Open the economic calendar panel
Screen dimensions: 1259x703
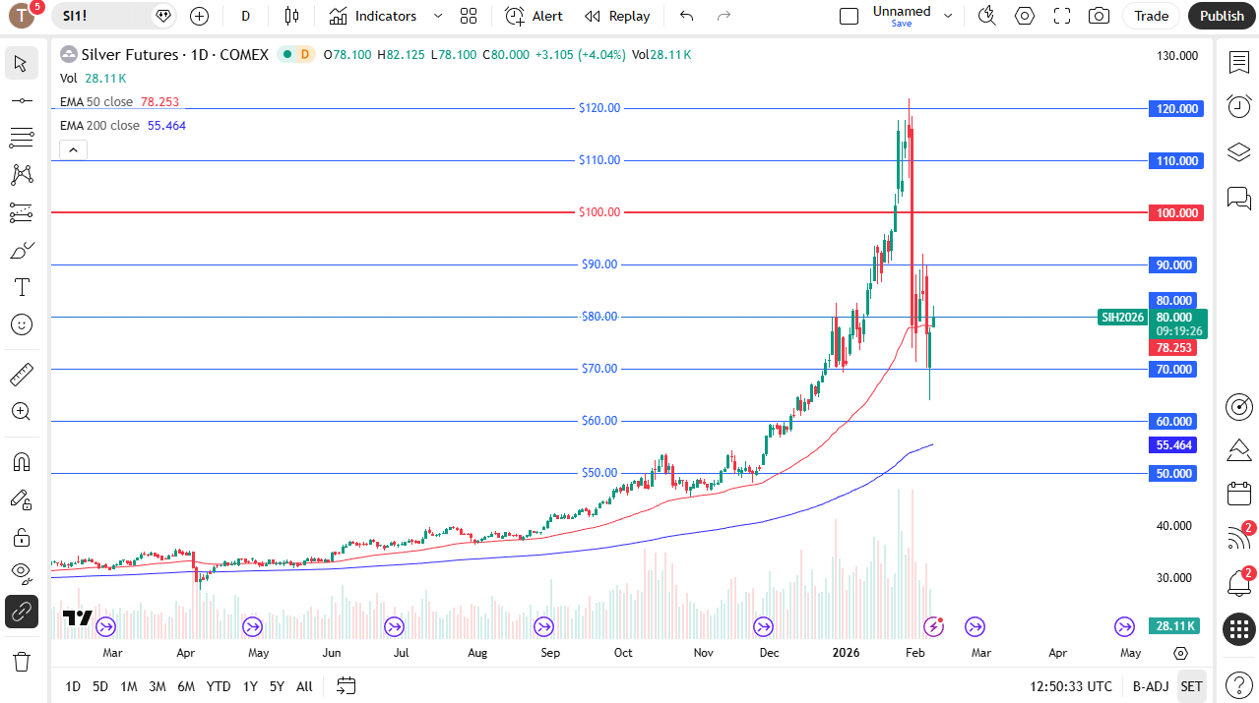1238,494
